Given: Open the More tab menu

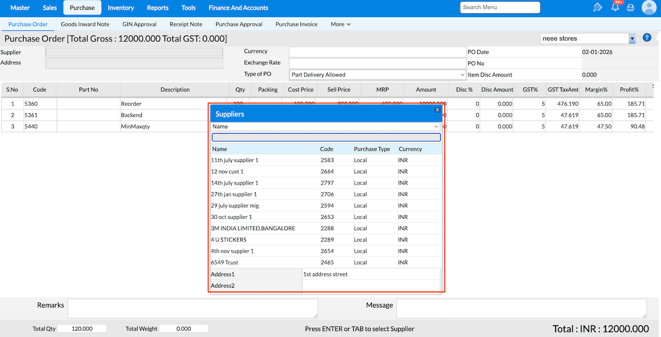Looking at the screenshot, I should pos(341,24).
